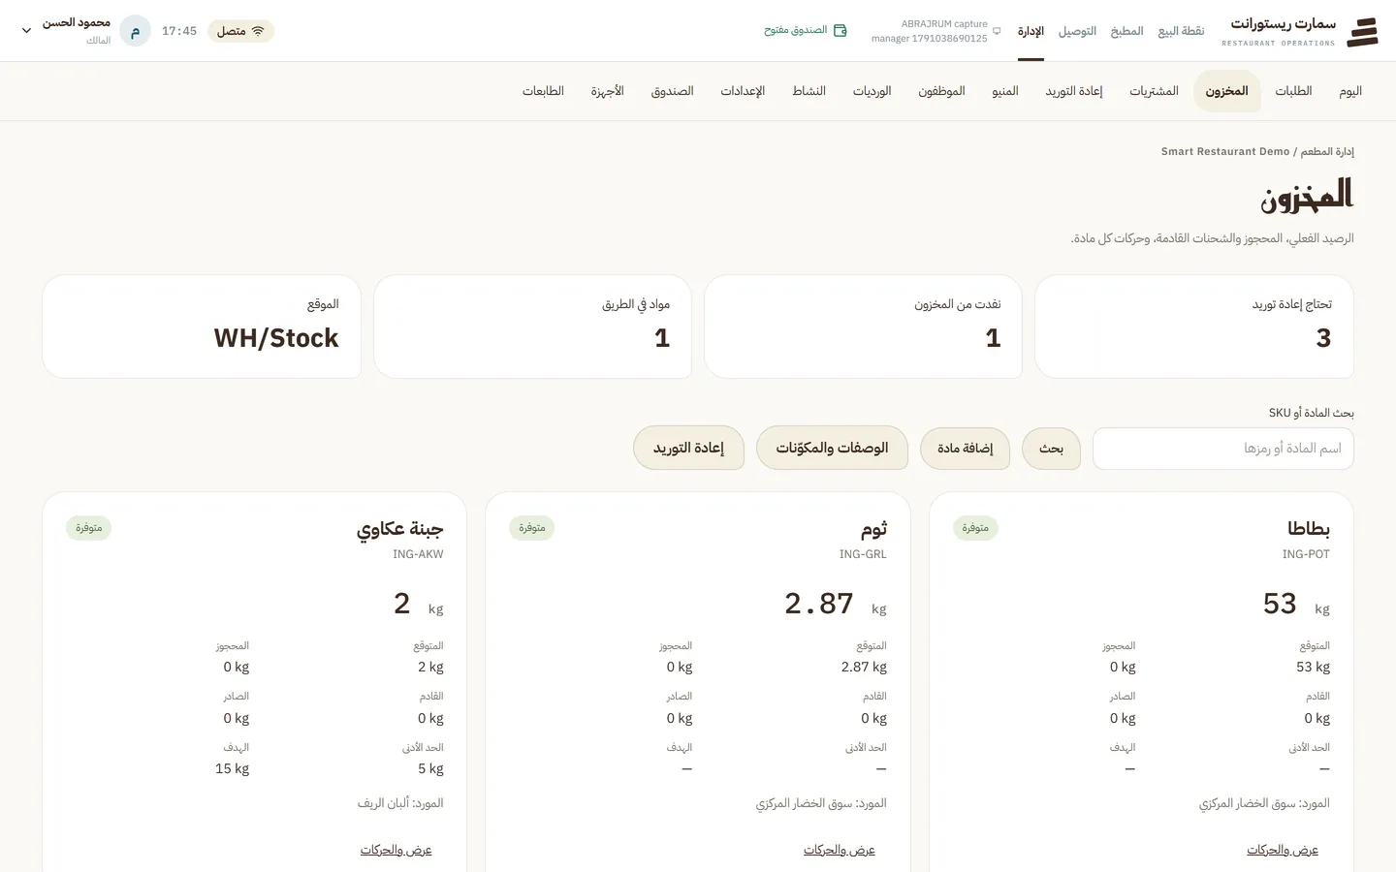
Task: Switch to the اليوم tab
Action: 1350,91
